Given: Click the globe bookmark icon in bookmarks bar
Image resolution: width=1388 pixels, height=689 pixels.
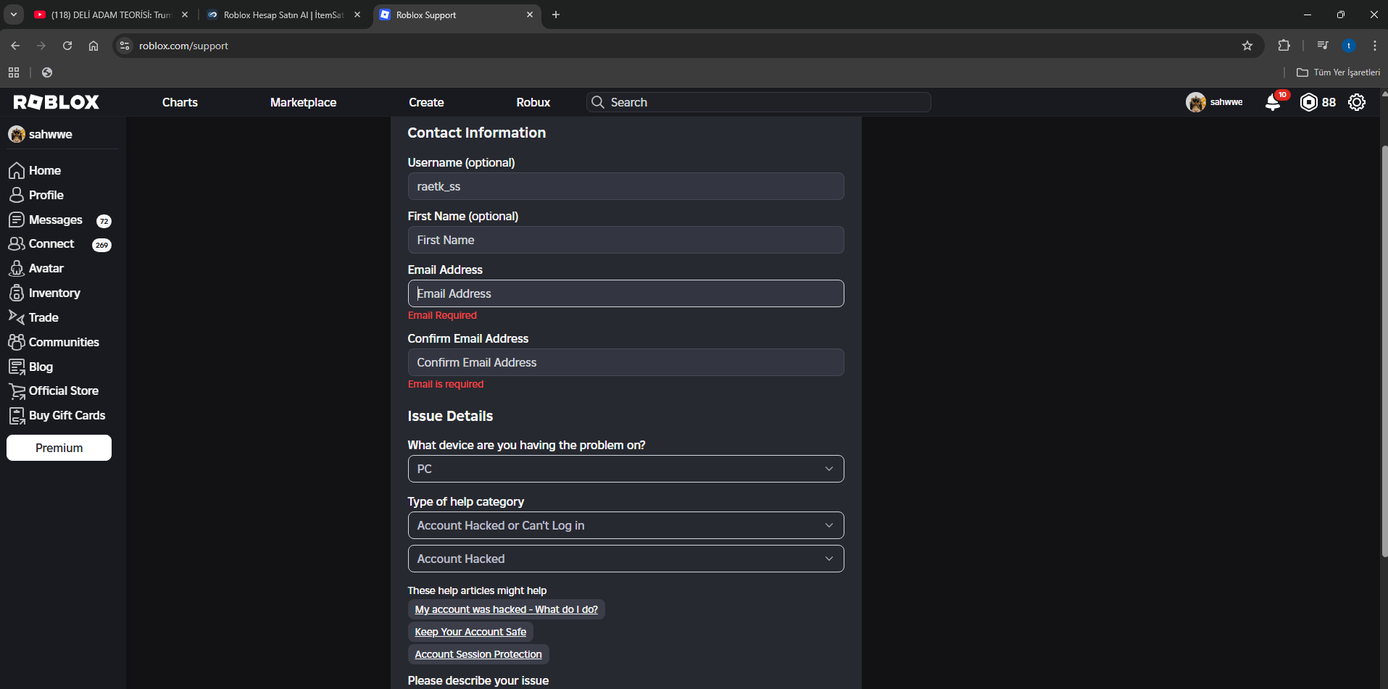Looking at the screenshot, I should 47,72.
